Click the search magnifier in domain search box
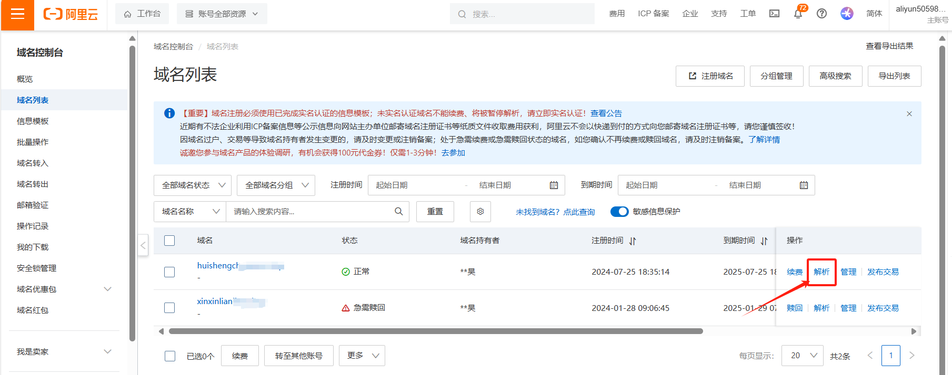This screenshot has width=952, height=375. point(398,212)
